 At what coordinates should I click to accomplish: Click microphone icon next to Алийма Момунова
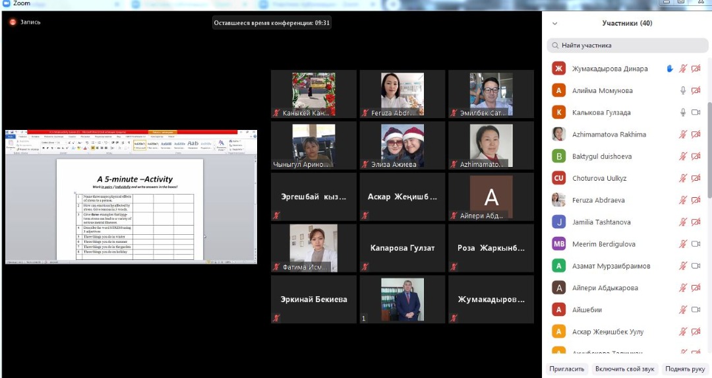(x=683, y=90)
